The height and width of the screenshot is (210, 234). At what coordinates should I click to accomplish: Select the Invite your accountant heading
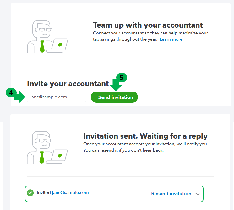click(68, 84)
